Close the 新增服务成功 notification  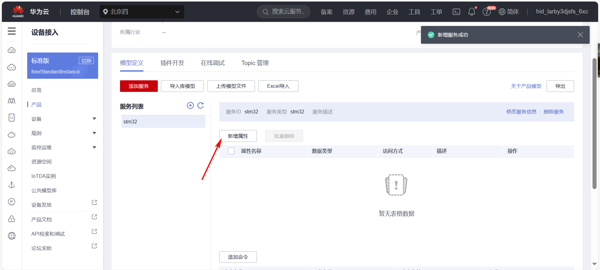click(x=580, y=35)
